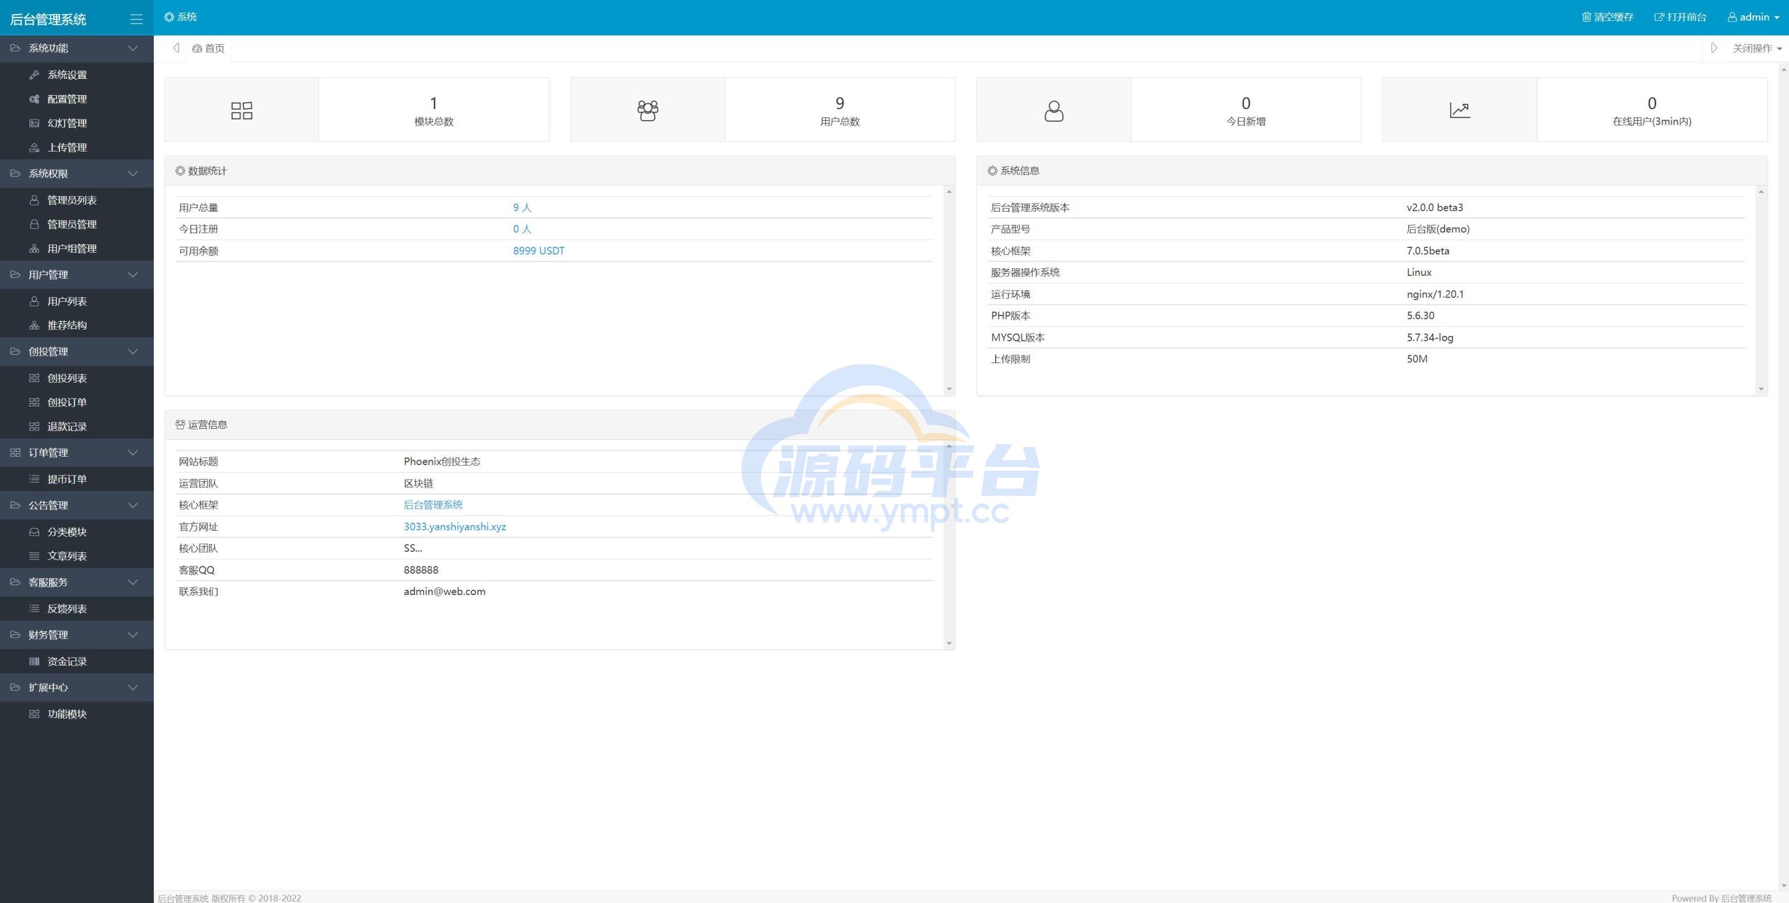
Task: Select the 888888 QQ number
Action: [x=421, y=570]
